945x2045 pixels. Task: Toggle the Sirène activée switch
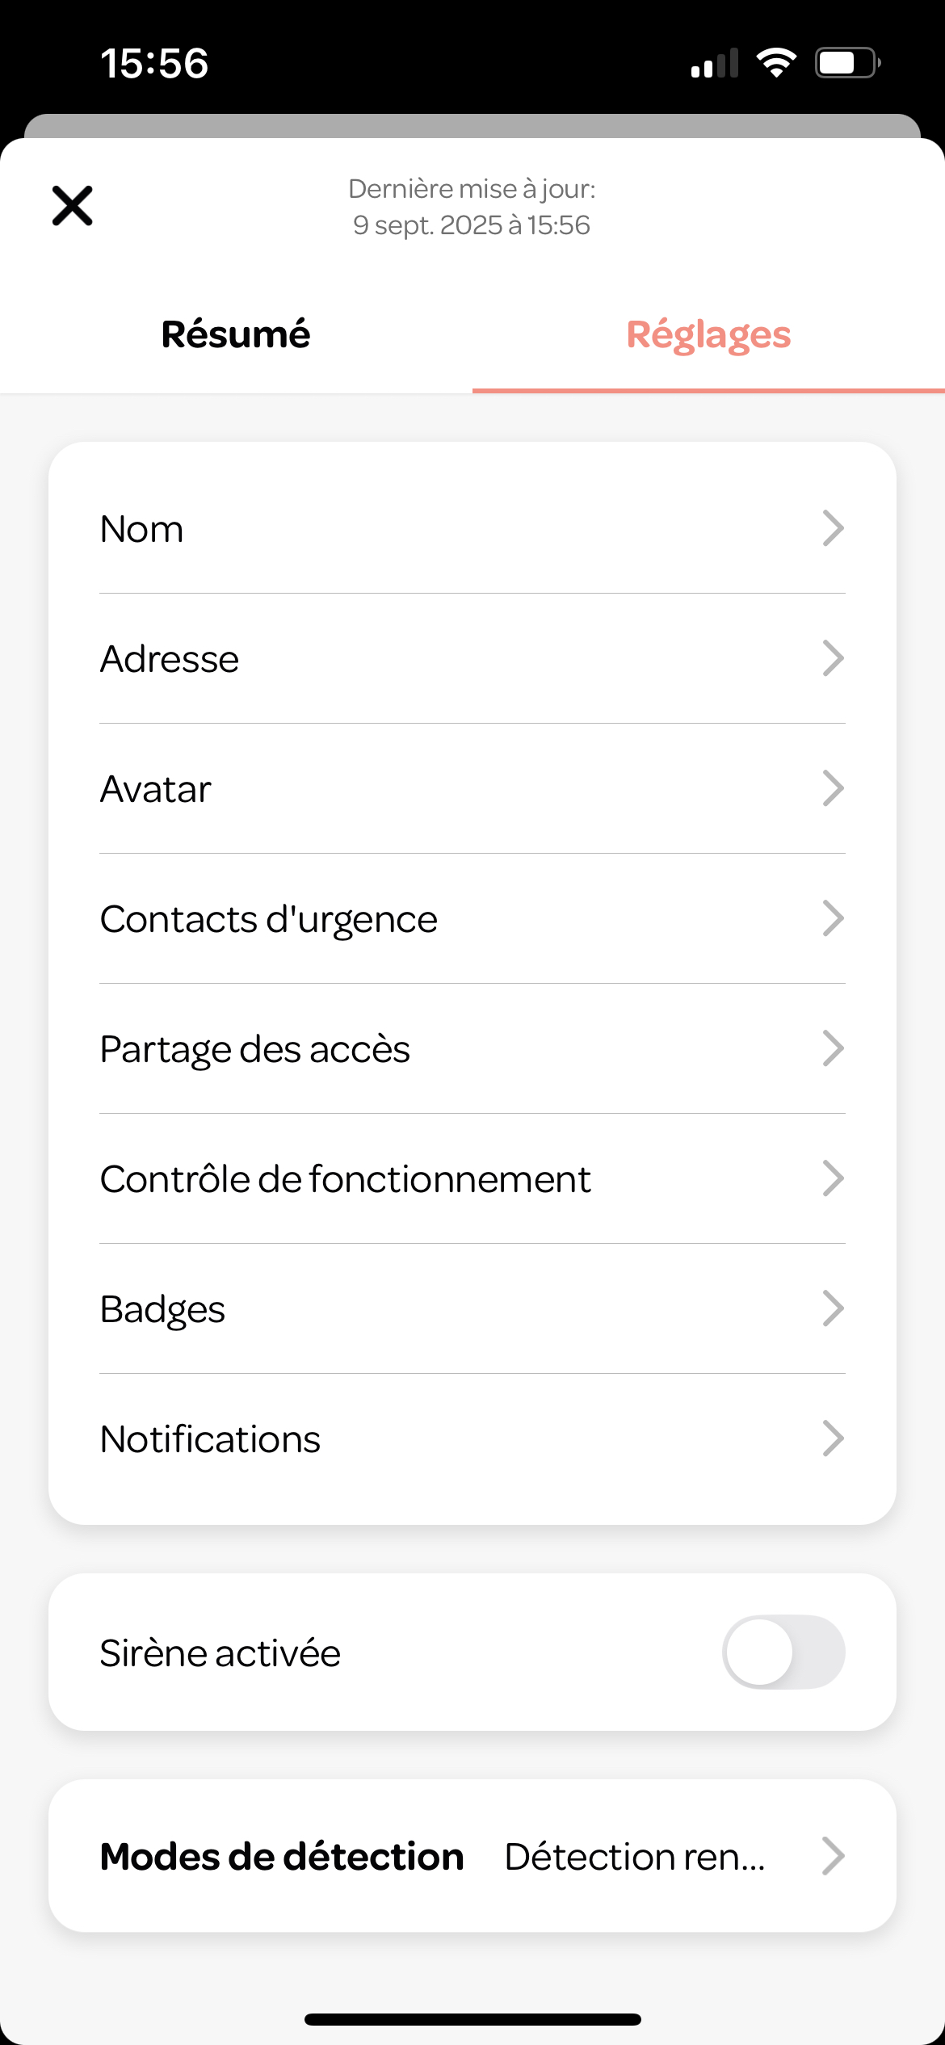coord(783,1652)
